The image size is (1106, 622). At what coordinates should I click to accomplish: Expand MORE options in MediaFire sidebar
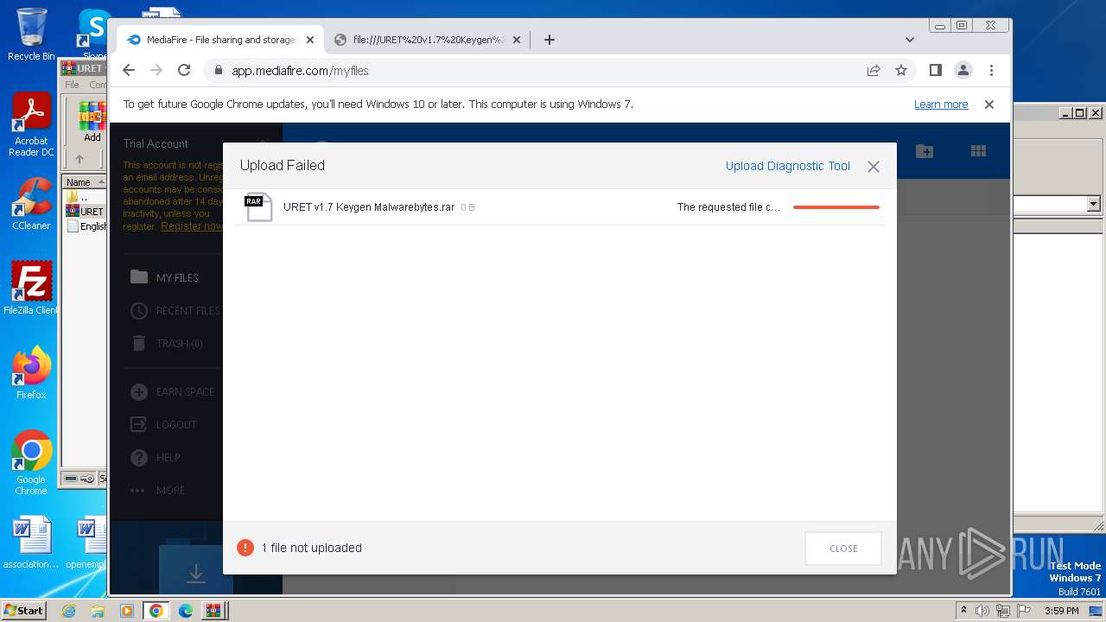157,491
